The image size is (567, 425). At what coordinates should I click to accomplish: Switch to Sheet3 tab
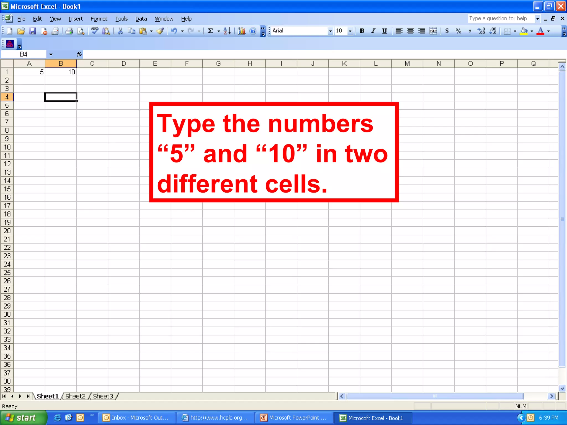click(103, 396)
